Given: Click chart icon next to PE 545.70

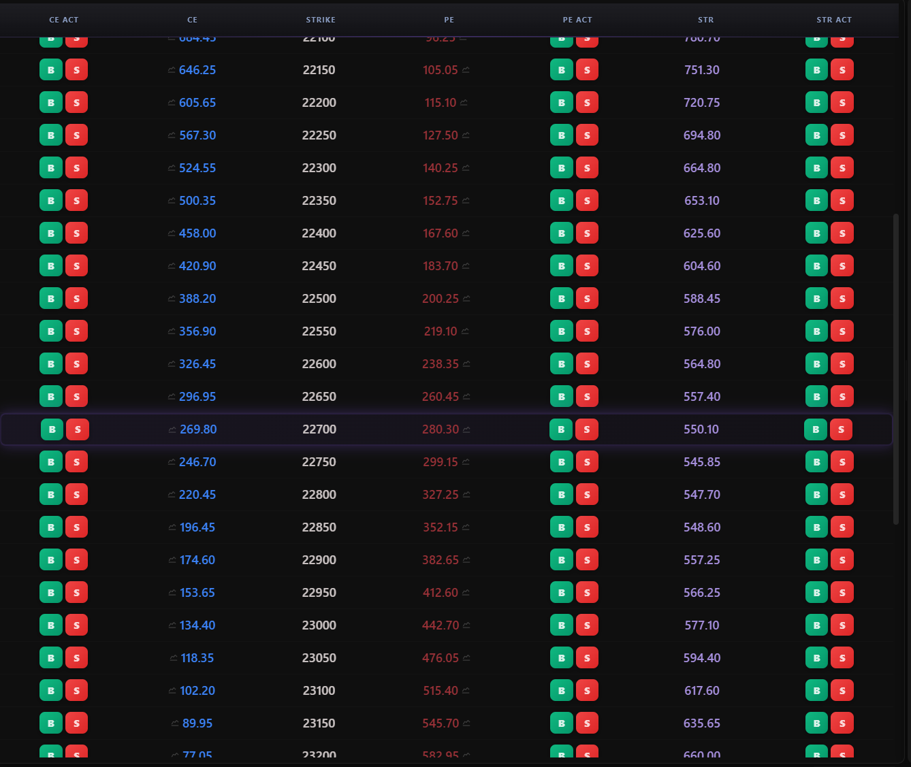Looking at the screenshot, I should 466,723.
